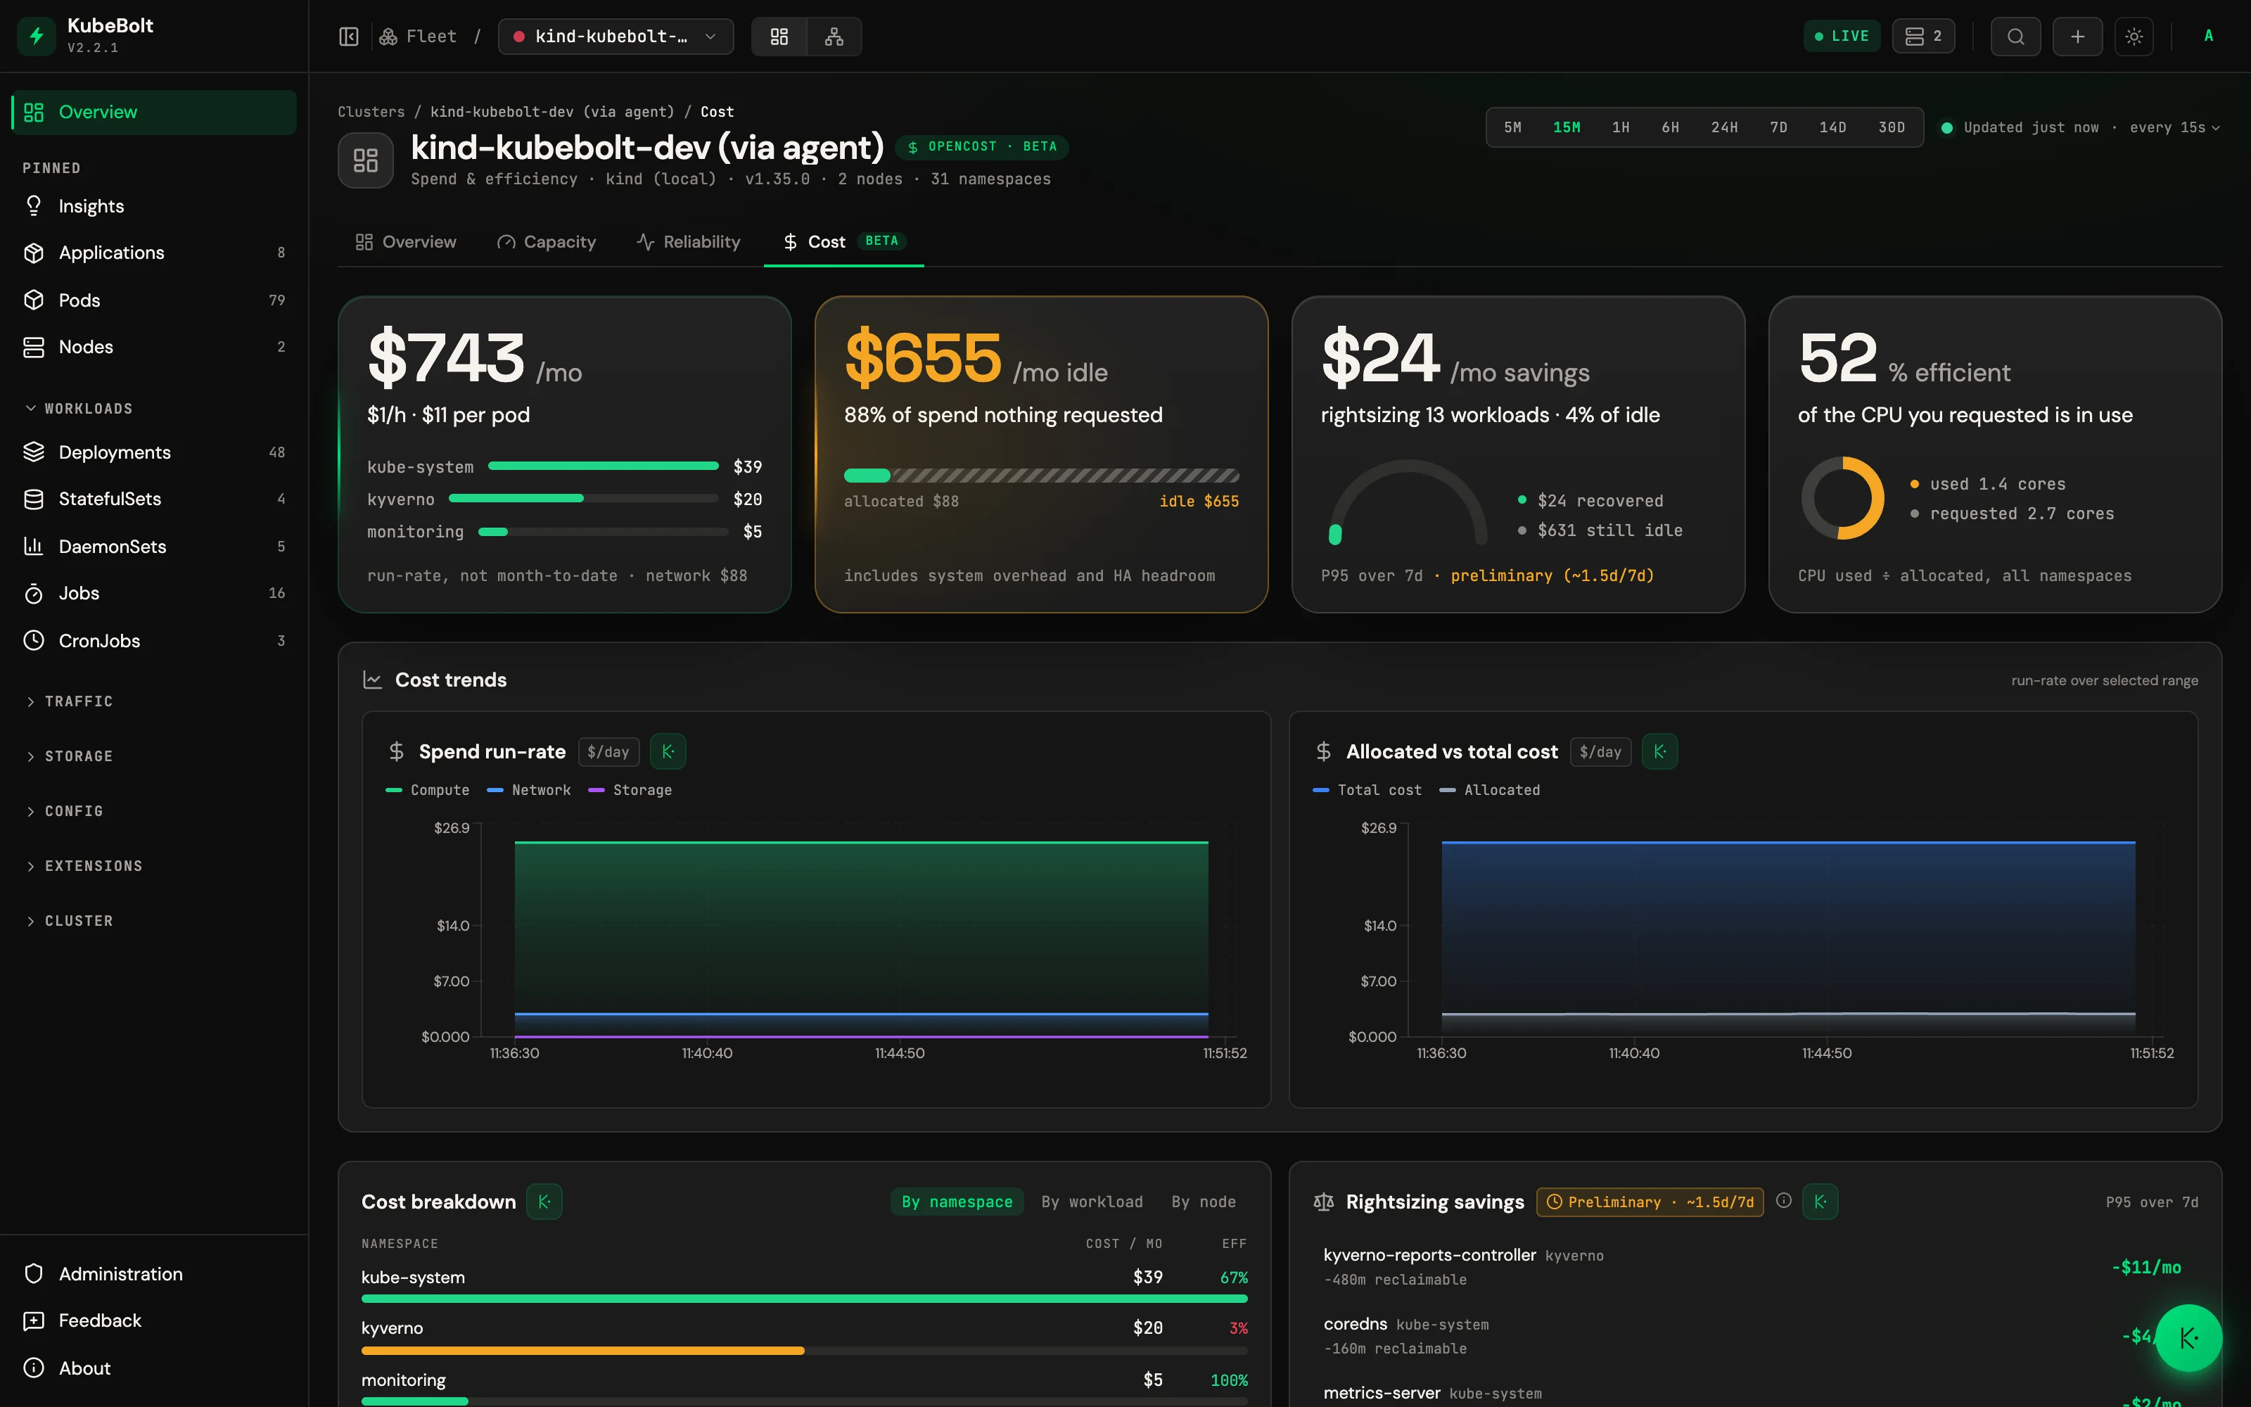Open Deployments in the sidebar

pyautogui.click(x=153, y=452)
